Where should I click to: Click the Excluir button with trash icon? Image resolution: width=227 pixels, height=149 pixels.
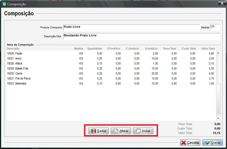click(98, 131)
